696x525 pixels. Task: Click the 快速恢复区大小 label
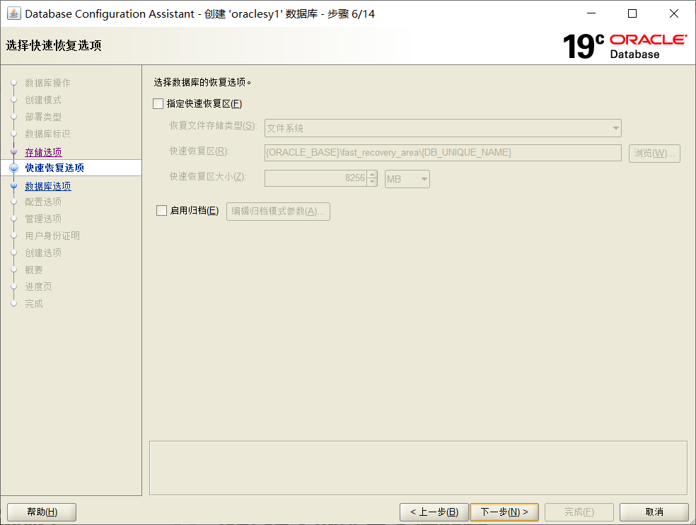point(208,177)
